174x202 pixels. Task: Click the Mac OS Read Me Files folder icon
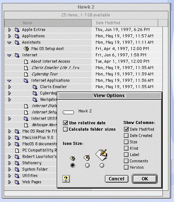[17, 131]
